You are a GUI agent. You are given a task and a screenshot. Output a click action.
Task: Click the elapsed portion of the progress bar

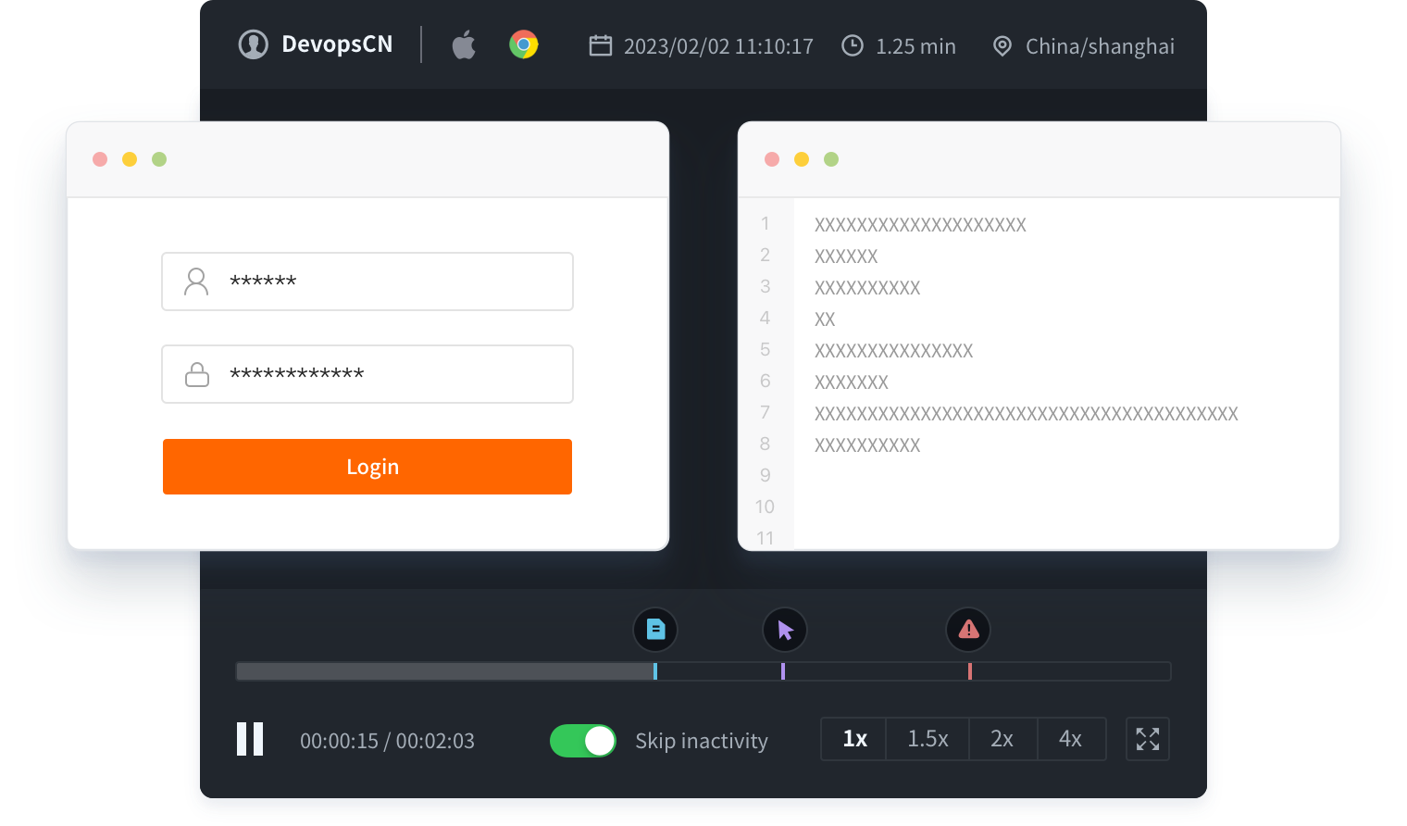pos(445,671)
